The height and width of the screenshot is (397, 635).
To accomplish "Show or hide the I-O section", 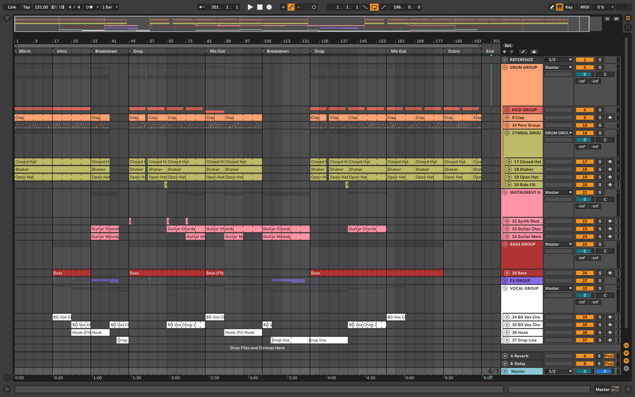I will pos(626,346).
